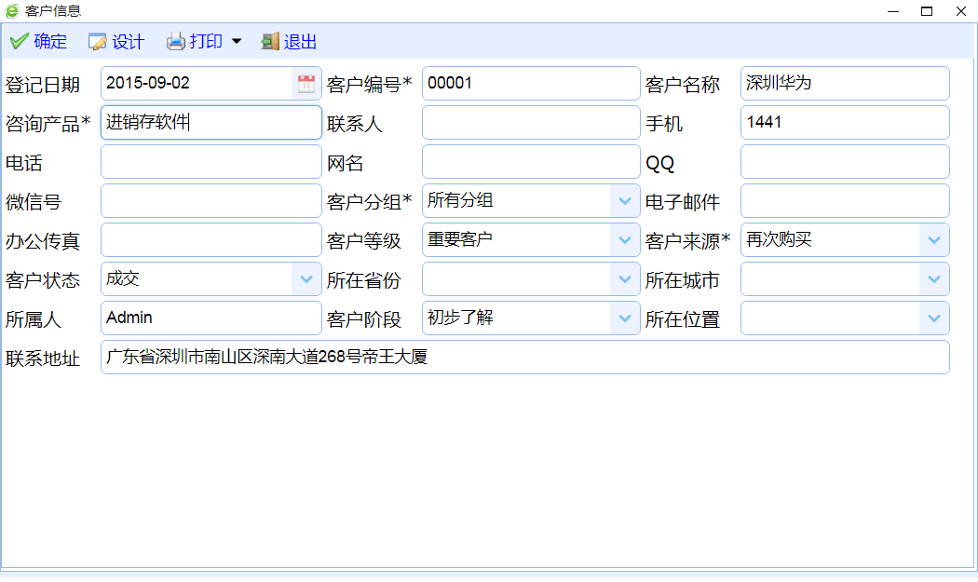The width and height of the screenshot is (978, 582).
Task: Open the 客户分组 dropdown
Action: (625, 201)
